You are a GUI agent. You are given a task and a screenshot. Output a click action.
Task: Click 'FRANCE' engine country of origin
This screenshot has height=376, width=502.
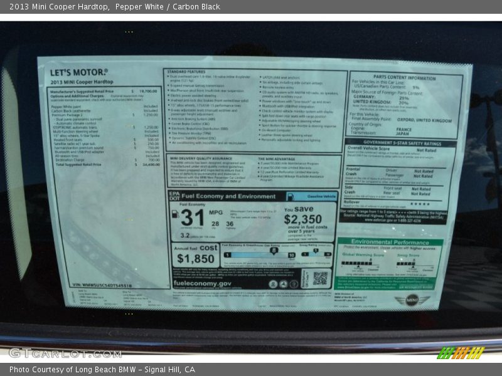pos(404,130)
